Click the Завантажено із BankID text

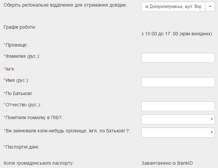point(167,163)
